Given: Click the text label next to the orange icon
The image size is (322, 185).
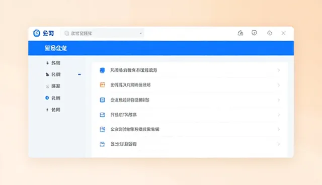Looking at the screenshot, I should [x=130, y=85].
